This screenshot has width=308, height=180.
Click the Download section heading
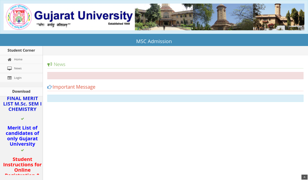(21, 91)
